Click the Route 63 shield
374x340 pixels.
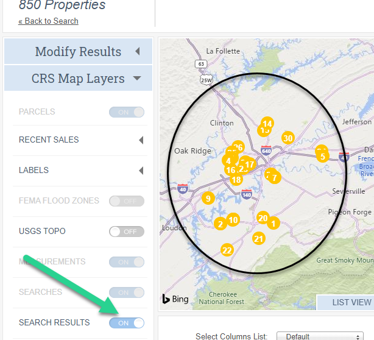(201, 64)
